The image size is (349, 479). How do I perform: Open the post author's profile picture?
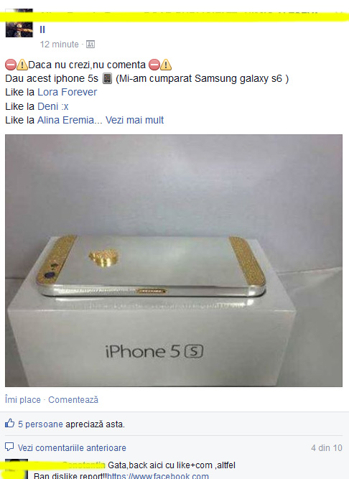[19, 23]
